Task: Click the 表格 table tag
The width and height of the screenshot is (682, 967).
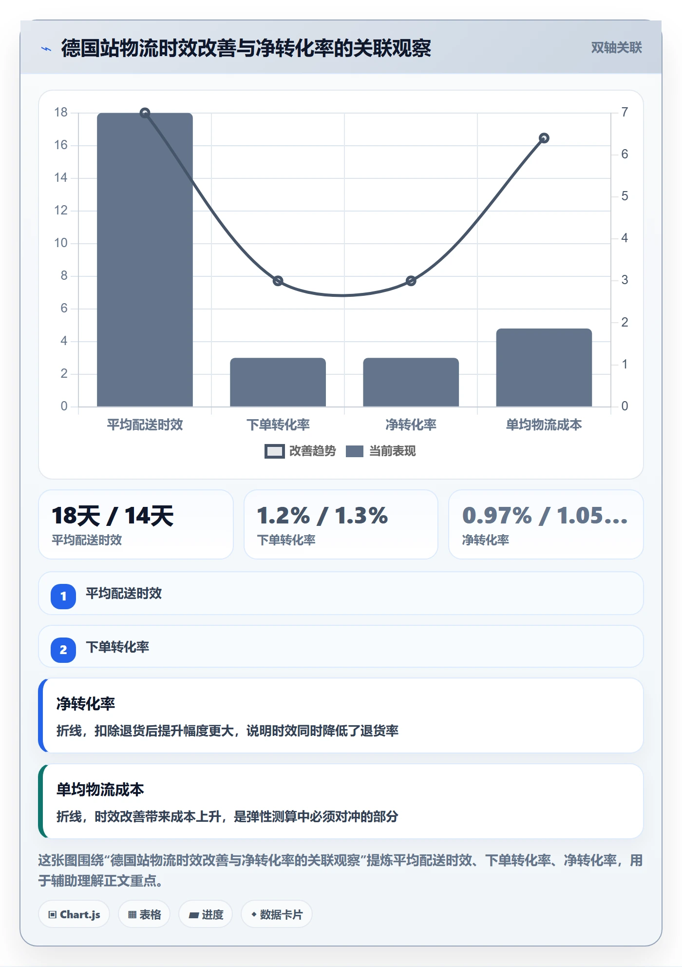Action: click(144, 914)
